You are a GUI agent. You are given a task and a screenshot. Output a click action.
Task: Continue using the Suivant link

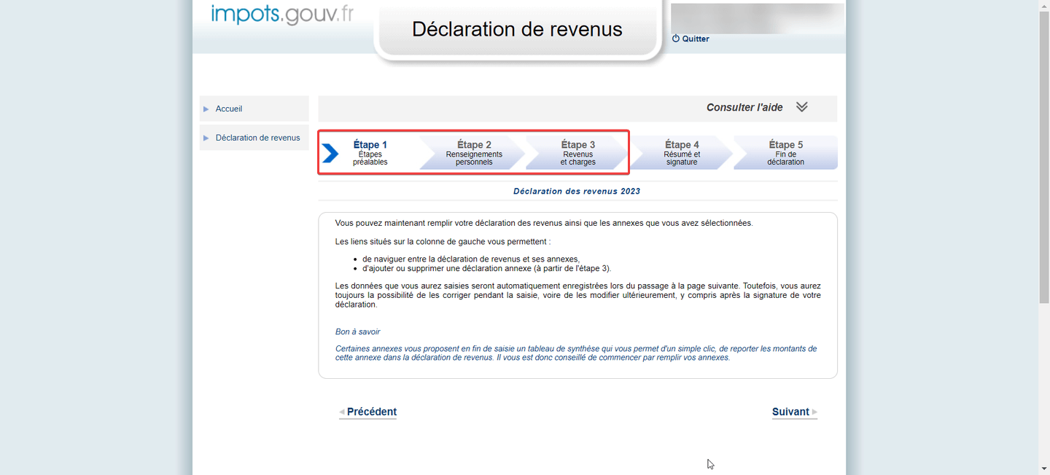pos(792,412)
